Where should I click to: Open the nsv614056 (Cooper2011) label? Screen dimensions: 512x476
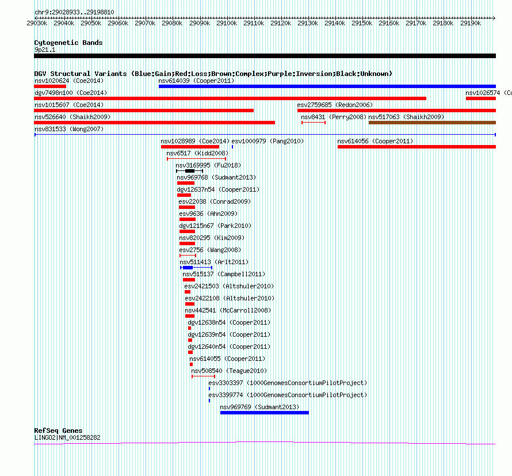(375, 141)
